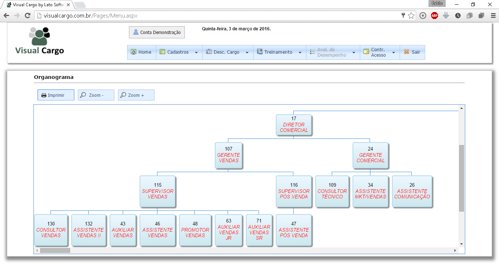Image resolution: width=499 pixels, height=266 pixels.
Task: Click the Conta Demonstração account button
Action: (x=157, y=32)
